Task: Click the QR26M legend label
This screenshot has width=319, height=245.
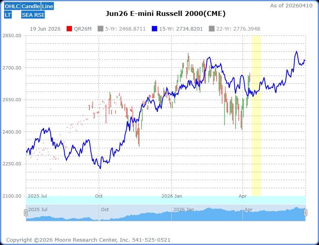Action: 83,29
